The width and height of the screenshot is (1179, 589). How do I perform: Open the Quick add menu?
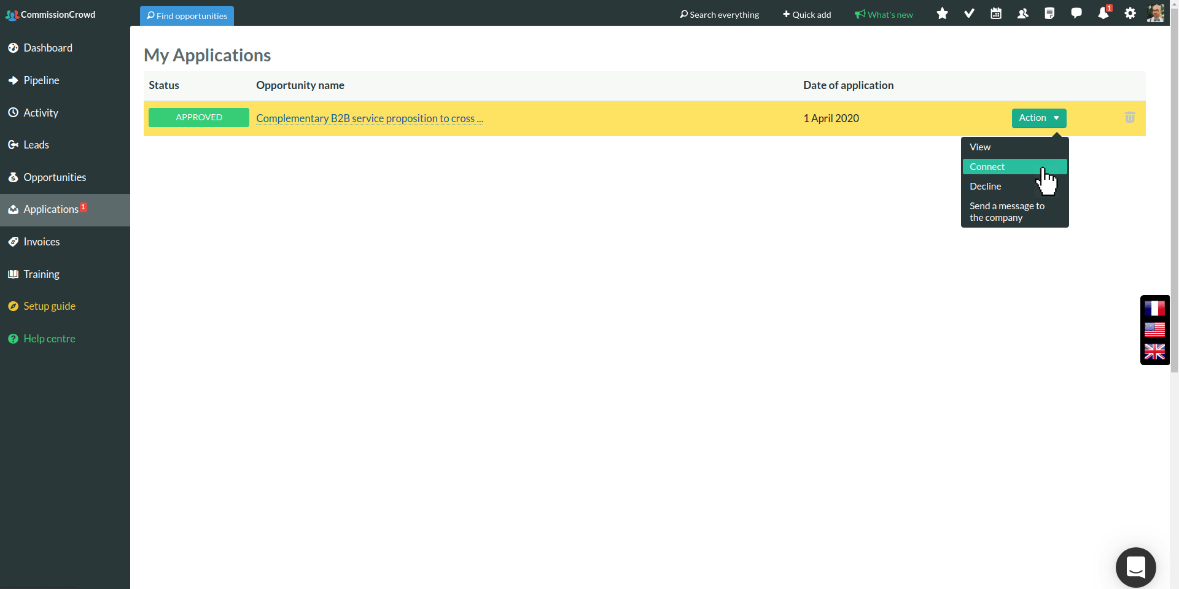point(806,15)
